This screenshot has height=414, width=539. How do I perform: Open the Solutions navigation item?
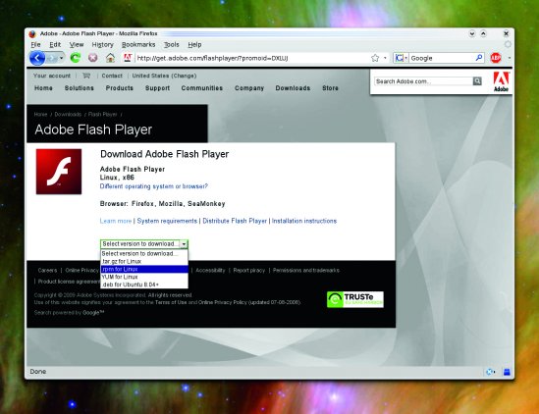tap(80, 88)
